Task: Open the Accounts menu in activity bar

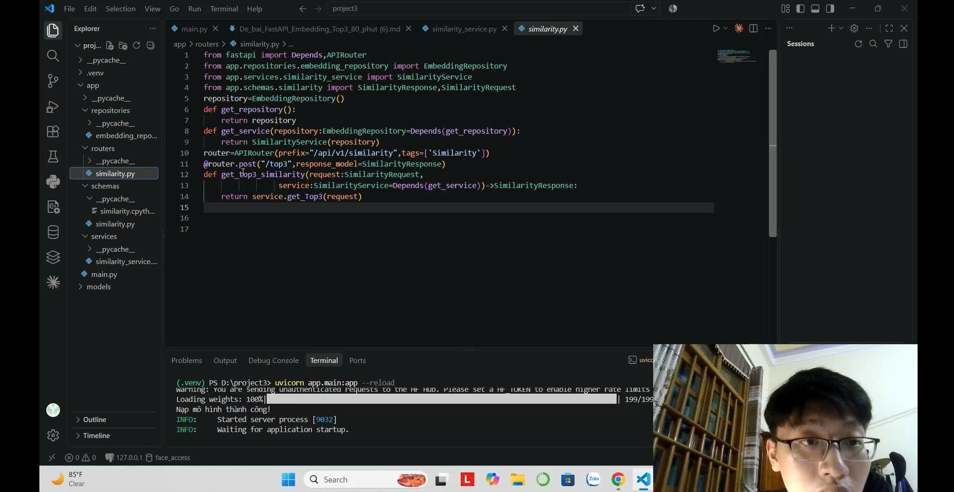Action: pyautogui.click(x=53, y=410)
